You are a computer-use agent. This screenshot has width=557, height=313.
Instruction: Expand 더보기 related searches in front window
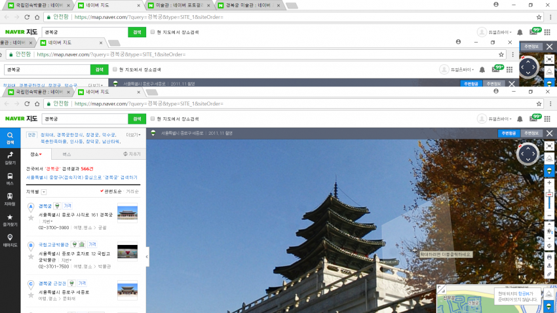133,135
